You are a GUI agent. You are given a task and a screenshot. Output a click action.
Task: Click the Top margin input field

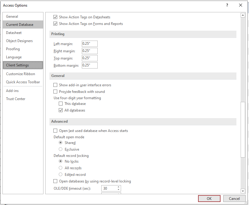90,58
